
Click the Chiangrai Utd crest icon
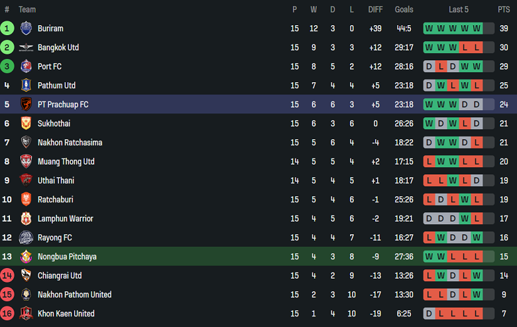tap(26, 275)
